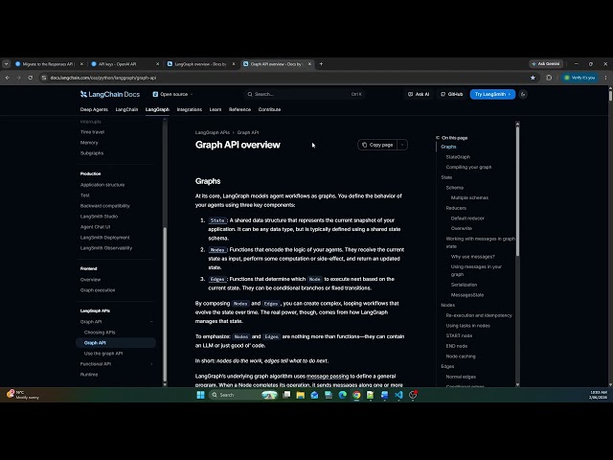Open File Explorer from the taskbar
The width and height of the screenshot is (613, 460).
tap(300, 395)
